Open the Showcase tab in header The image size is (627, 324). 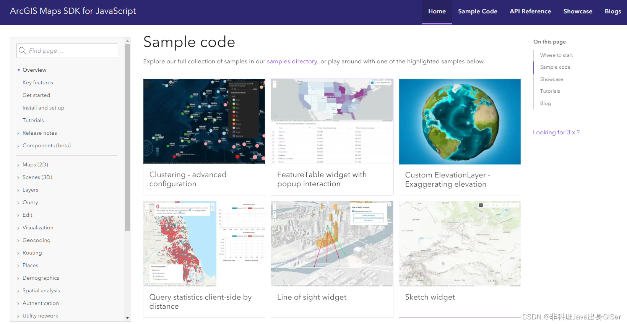coord(578,11)
